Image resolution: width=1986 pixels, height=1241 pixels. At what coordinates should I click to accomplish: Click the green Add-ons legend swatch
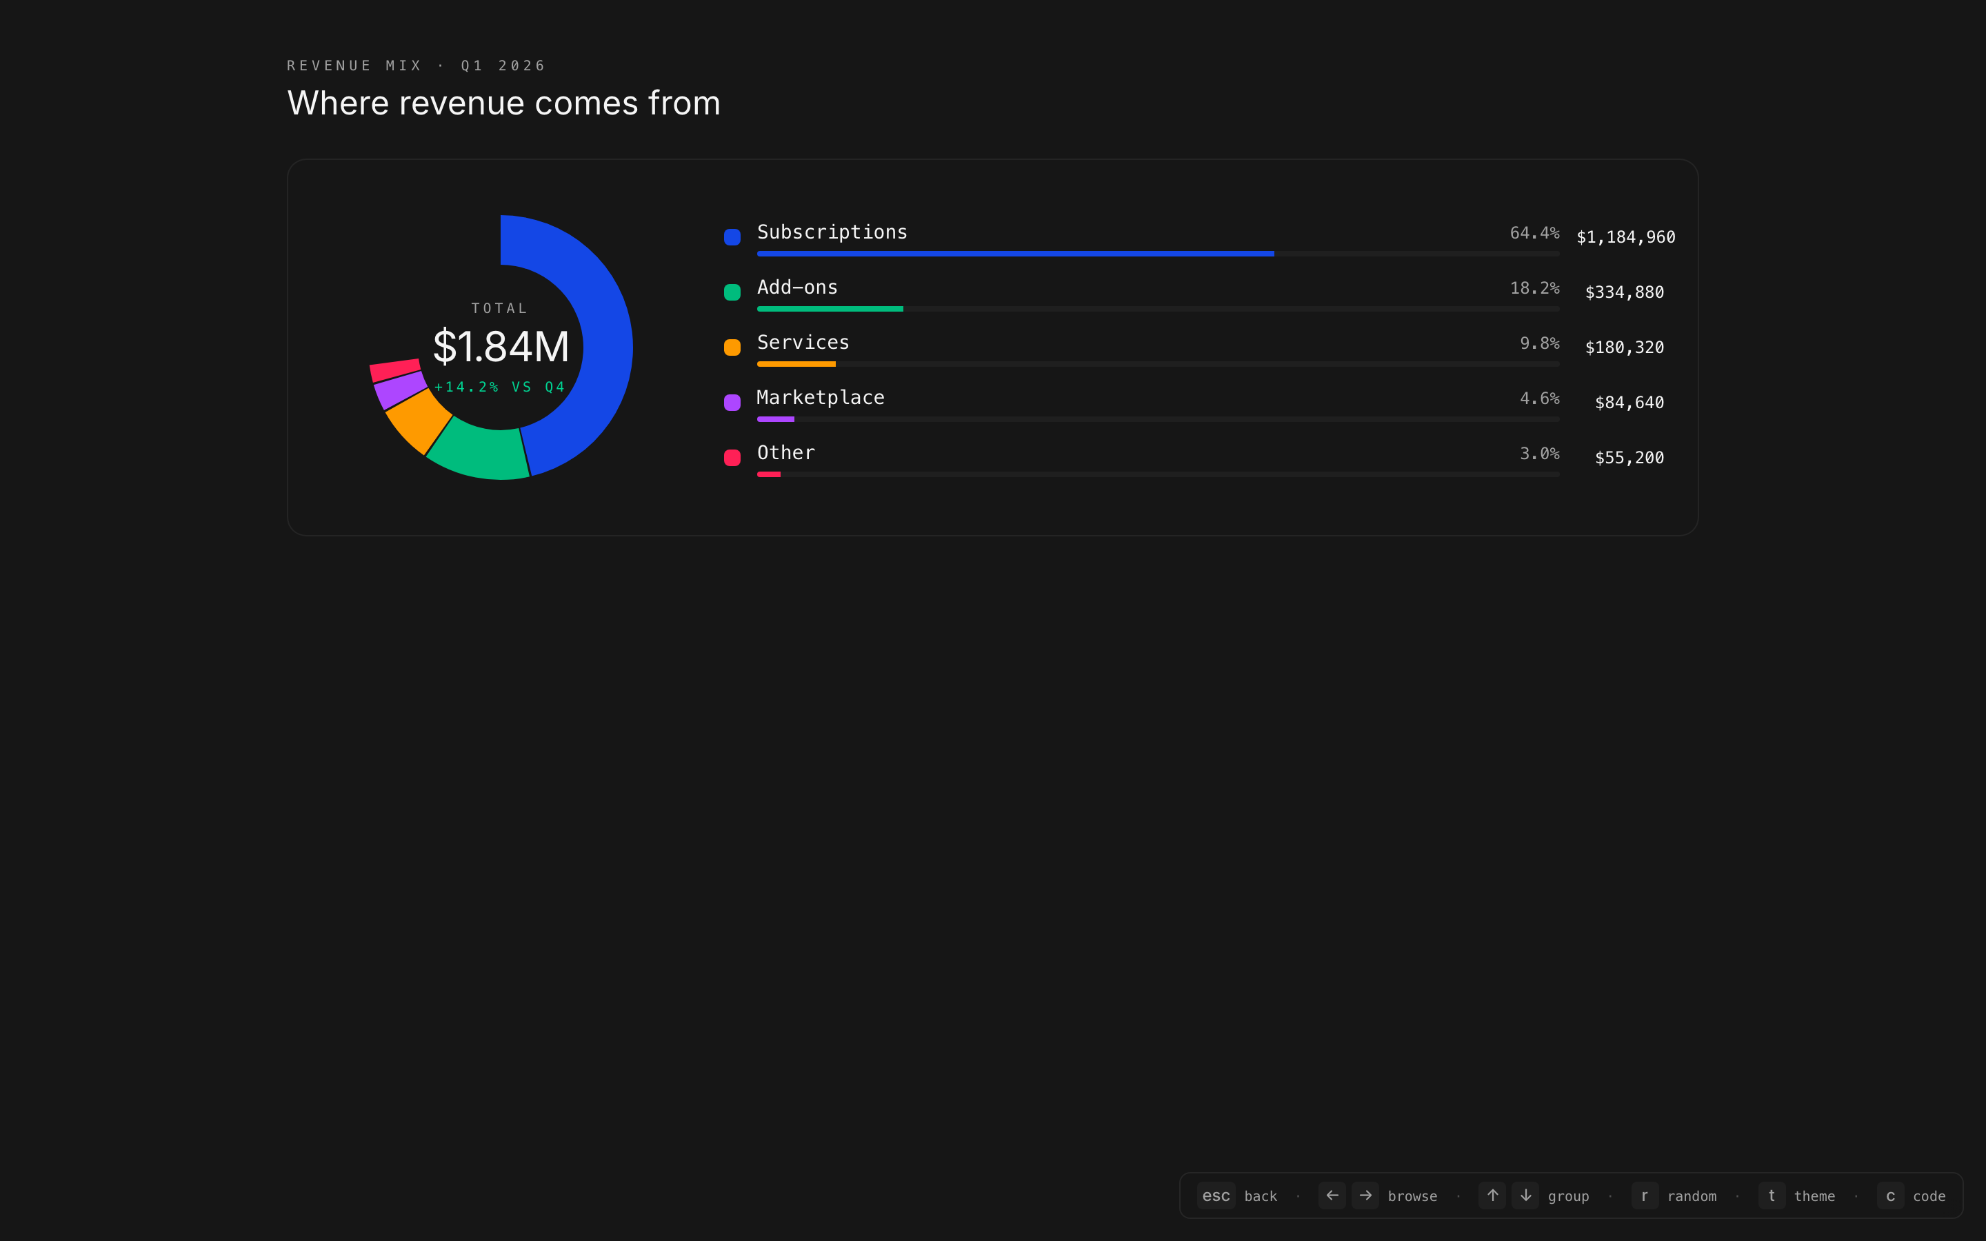(x=732, y=292)
